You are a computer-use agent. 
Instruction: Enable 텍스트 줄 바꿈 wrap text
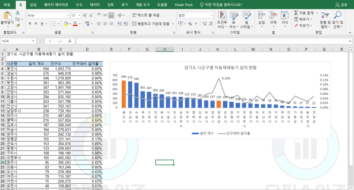point(146,15)
